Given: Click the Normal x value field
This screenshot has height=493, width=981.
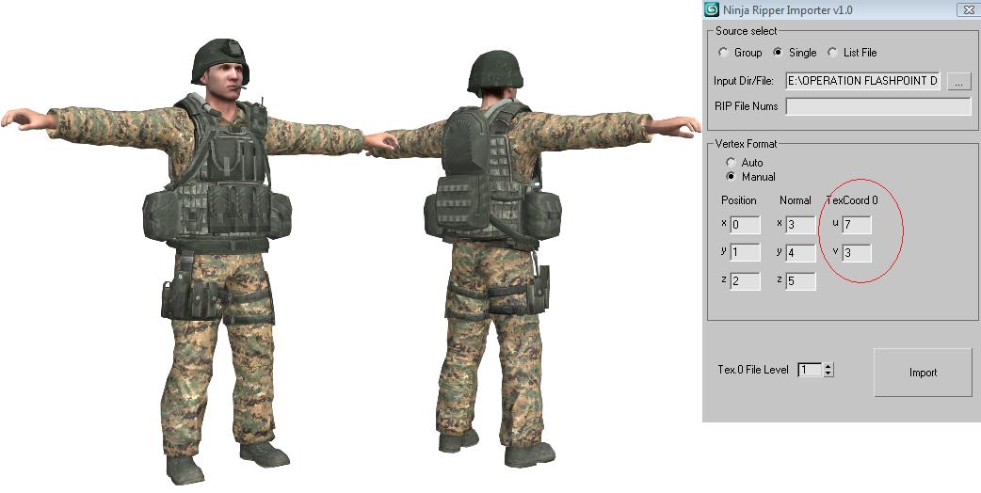Looking at the screenshot, I should (x=801, y=225).
